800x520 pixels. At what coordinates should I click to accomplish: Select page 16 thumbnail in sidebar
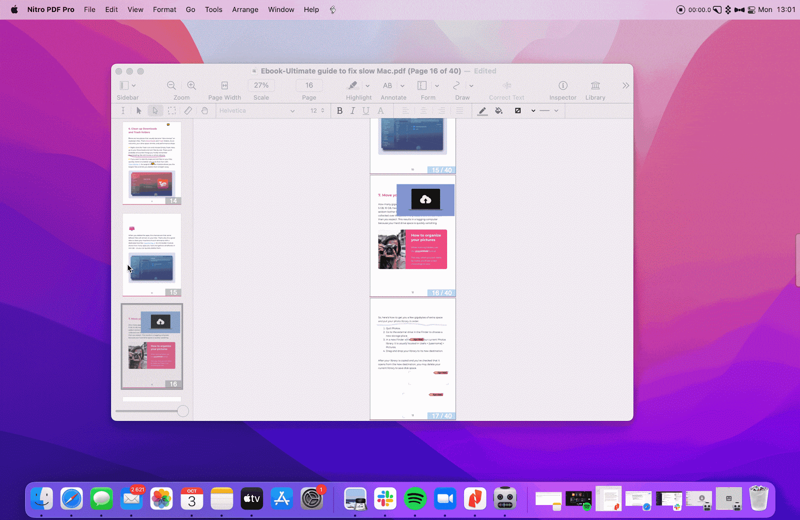tap(152, 346)
